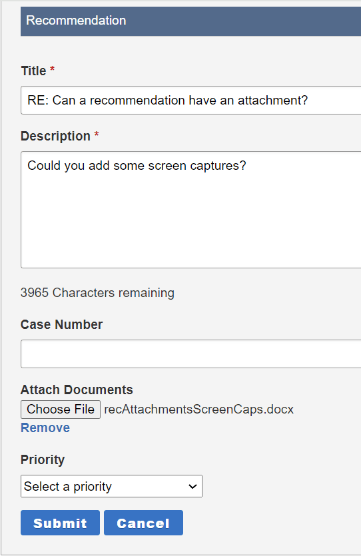Viewport: 361px width, 560px height.
Task: Focus the Case Number field
Action: point(191,354)
